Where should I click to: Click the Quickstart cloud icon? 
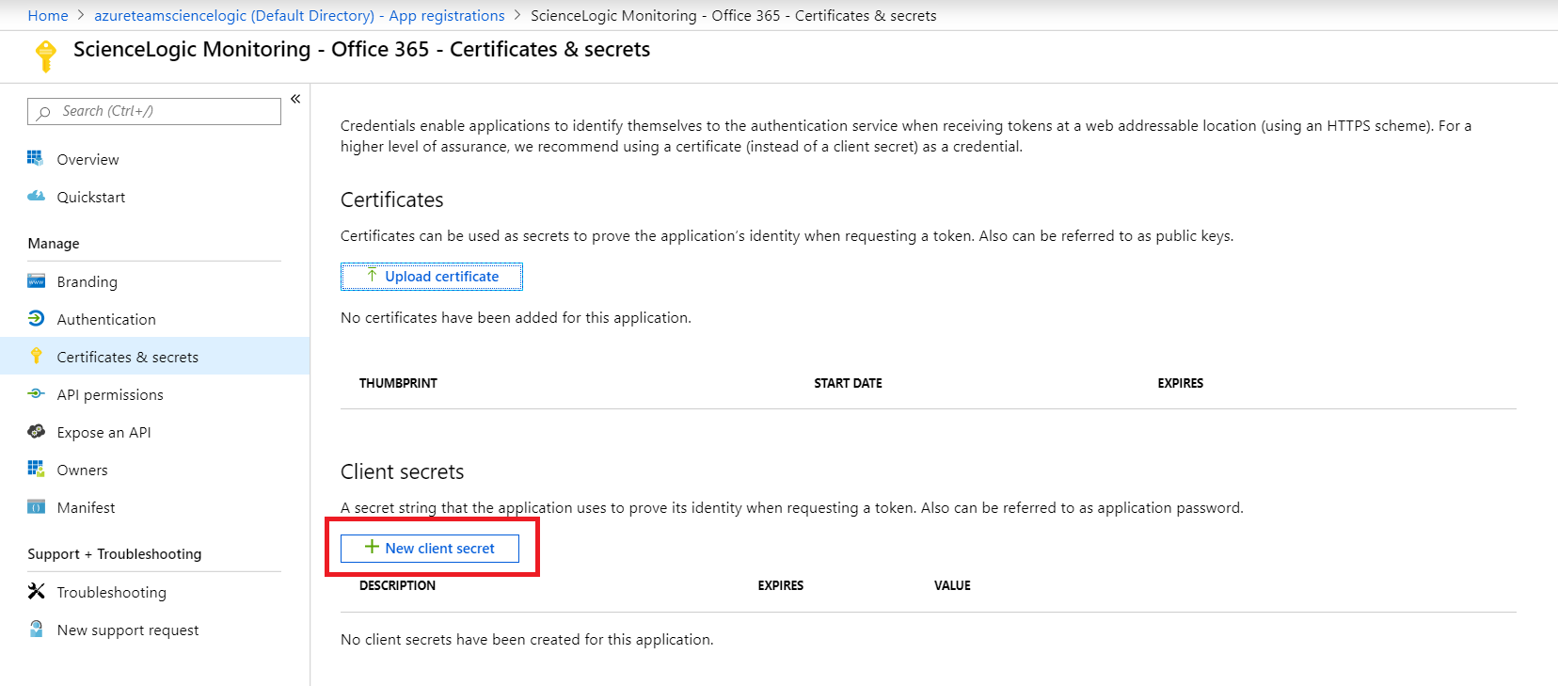[x=36, y=197]
